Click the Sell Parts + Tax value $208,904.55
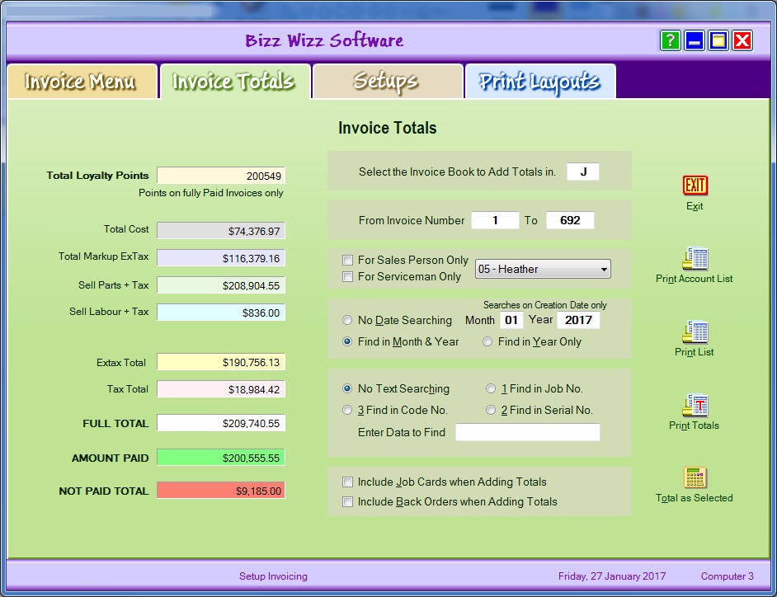777x597 pixels. (221, 285)
